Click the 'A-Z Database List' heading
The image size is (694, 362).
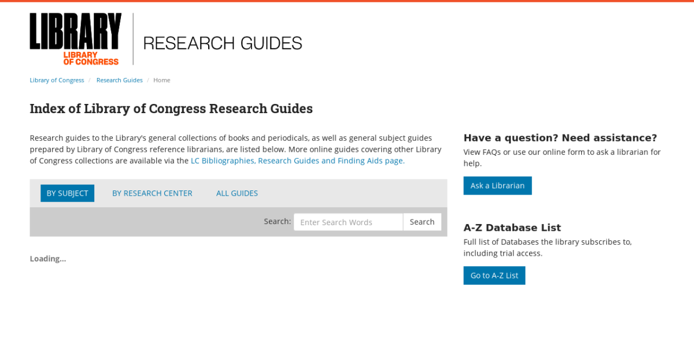click(512, 228)
